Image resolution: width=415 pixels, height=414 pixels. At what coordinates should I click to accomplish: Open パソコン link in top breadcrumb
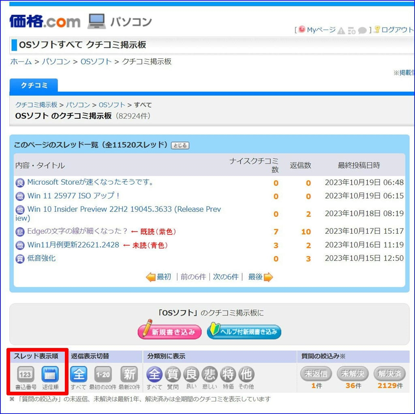(x=56, y=62)
